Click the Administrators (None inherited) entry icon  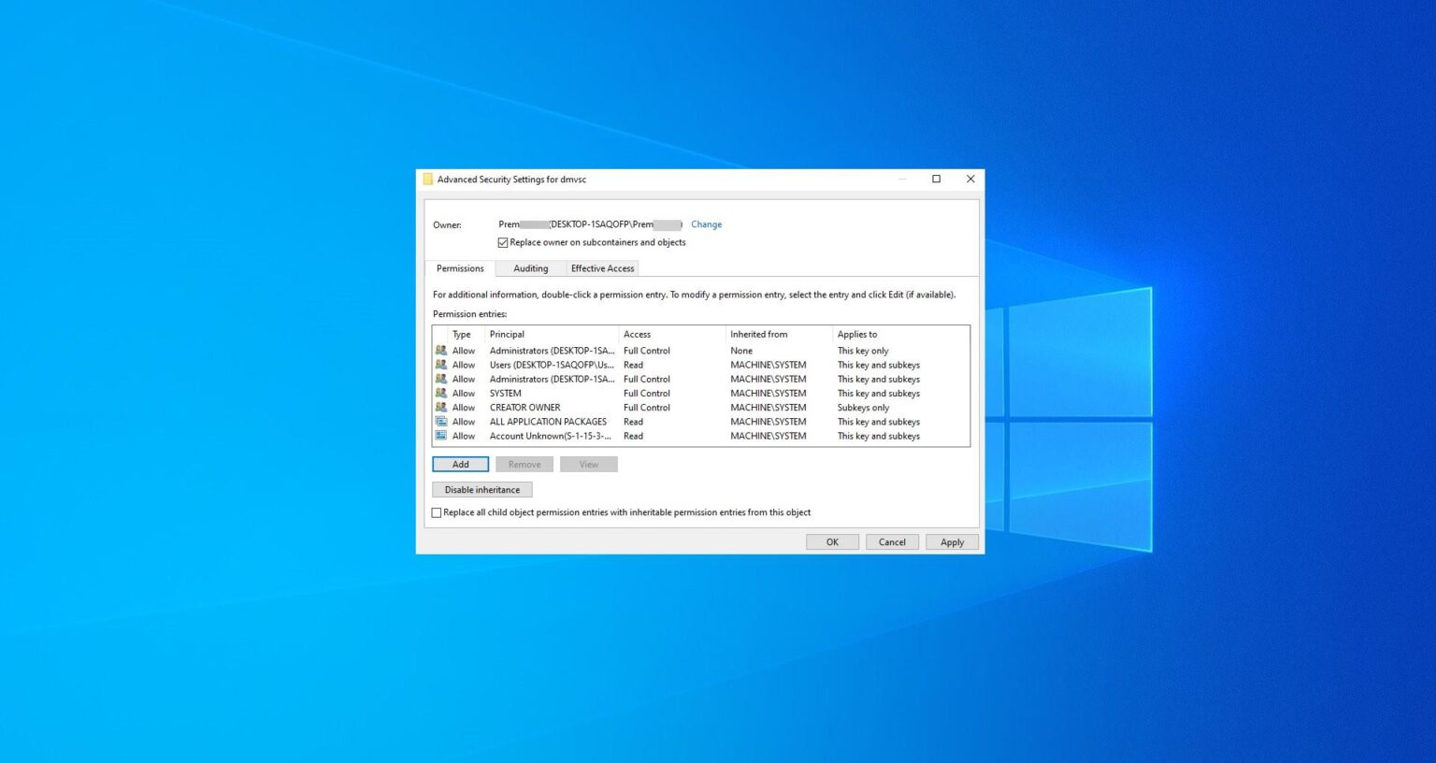click(442, 350)
